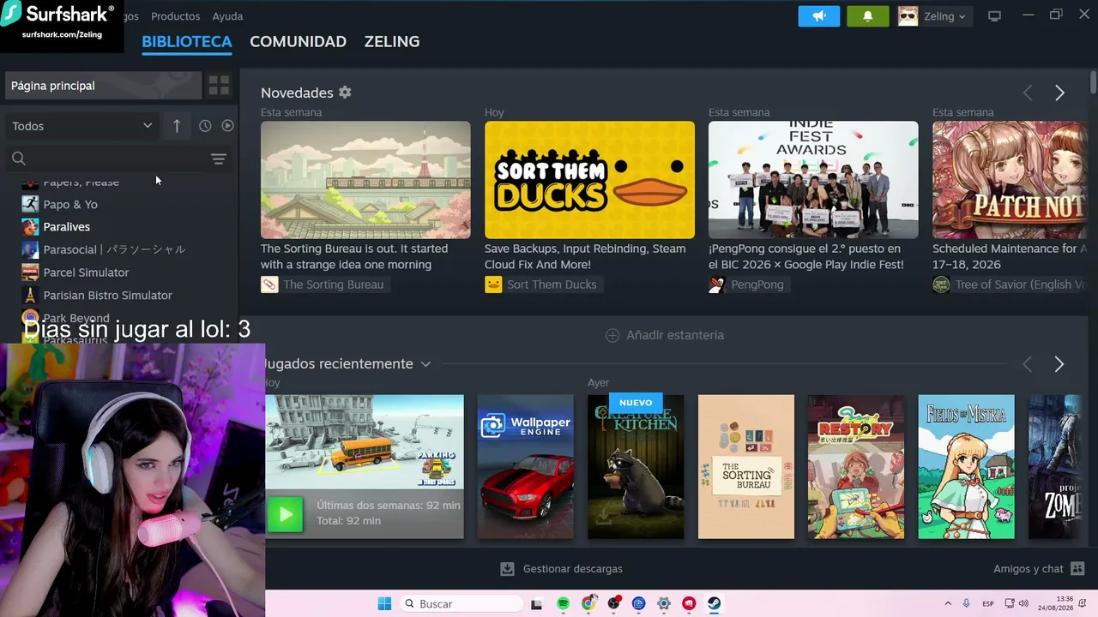Open the Restory game cover
This screenshot has width=1098, height=617.
tap(856, 467)
